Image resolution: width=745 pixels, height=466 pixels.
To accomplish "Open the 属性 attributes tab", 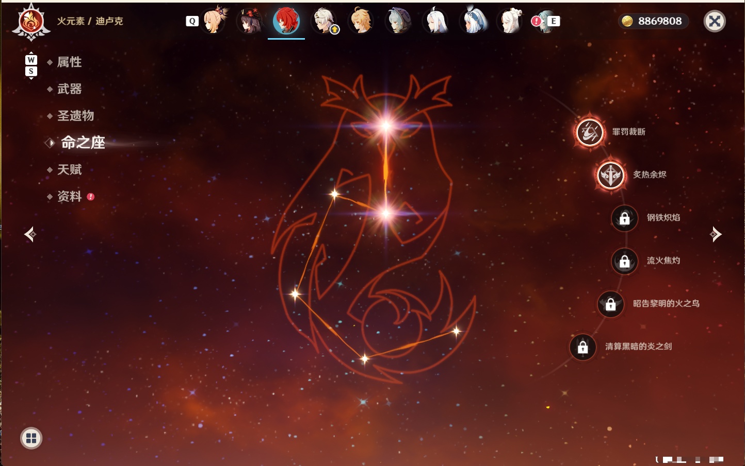I will 69,62.
